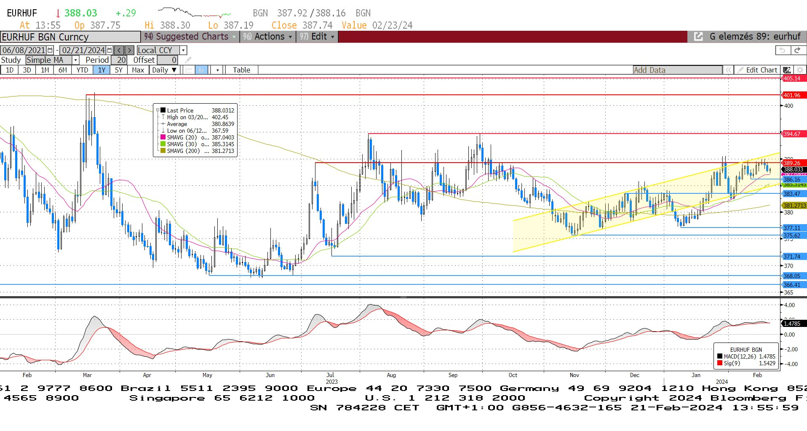Image resolution: width=807 pixels, height=431 pixels.
Task: Open the start date calendar picker
Action: (x=50, y=50)
